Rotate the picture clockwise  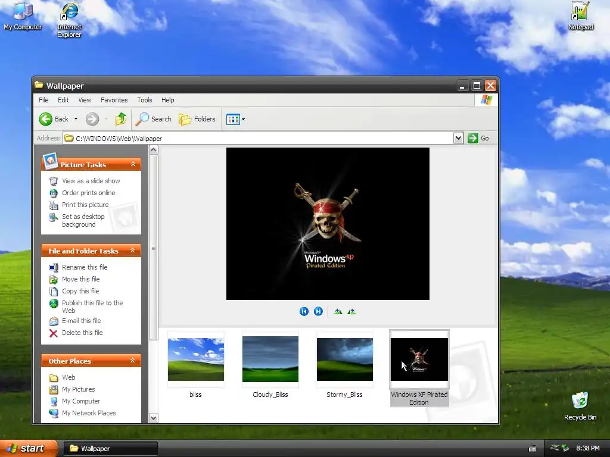pos(338,311)
